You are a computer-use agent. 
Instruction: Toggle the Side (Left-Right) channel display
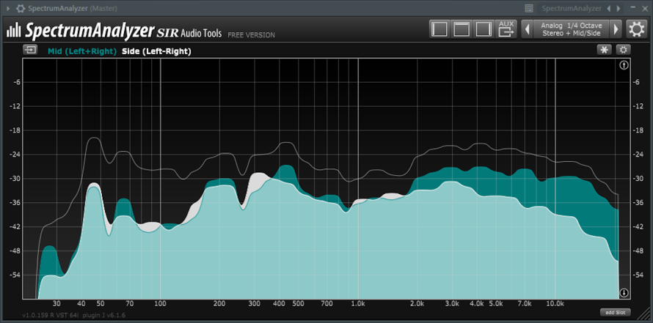point(156,51)
